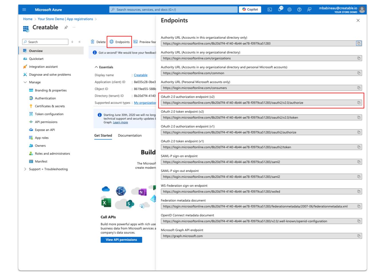Click the user account avatar
The width and height of the screenshot is (385, 275).
point(362,10)
